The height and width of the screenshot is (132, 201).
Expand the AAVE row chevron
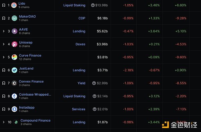pos(4,31)
